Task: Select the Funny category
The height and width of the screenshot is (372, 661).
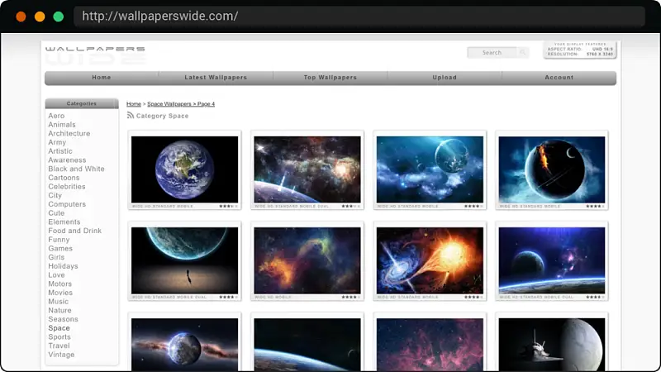Action: [x=59, y=240]
